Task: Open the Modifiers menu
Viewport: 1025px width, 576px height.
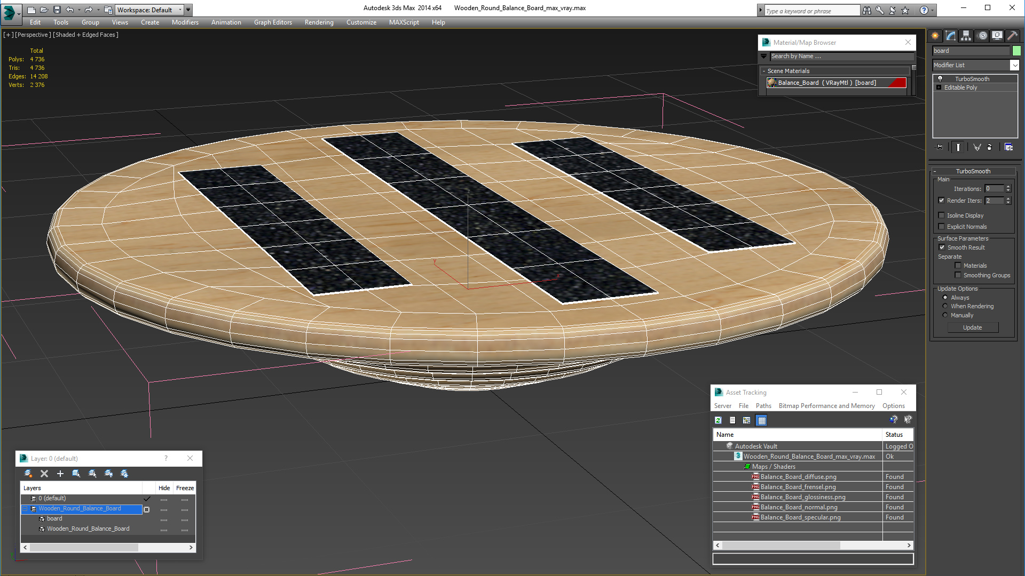Action: tap(185, 22)
